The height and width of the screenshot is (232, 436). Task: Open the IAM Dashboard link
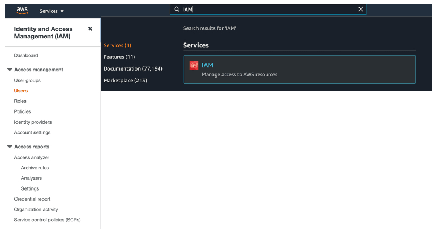(26, 55)
